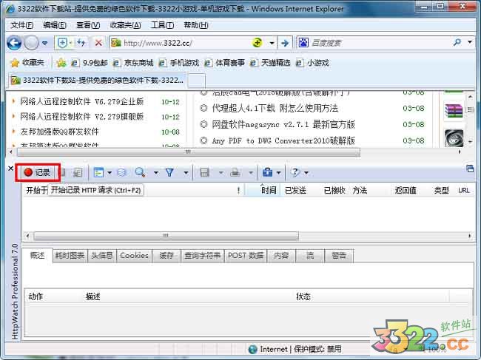Click the HttpWatch help question icon

point(295,172)
